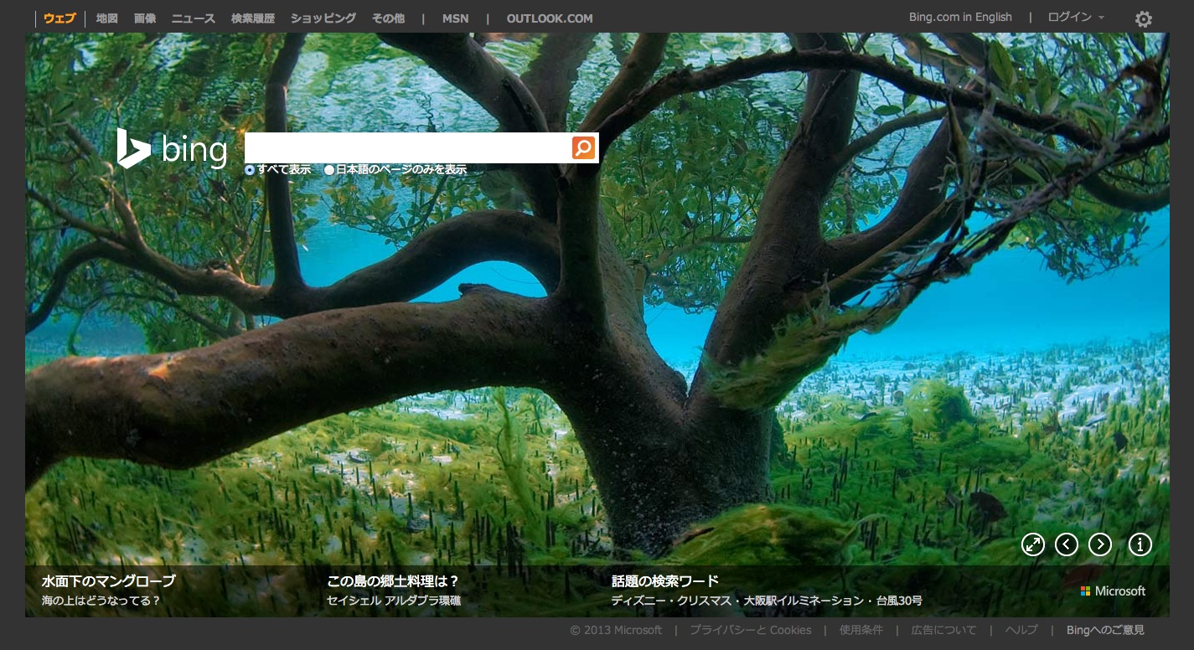Select 日本語のページのみを表示 radio option
Viewport: 1194px width, 650px height.
pos(329,170)
